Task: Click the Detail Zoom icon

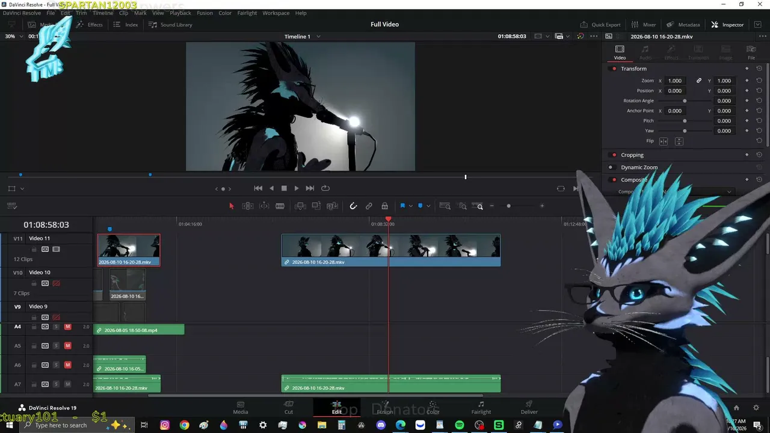Action: pyautogui.click(x=463, y=206)
